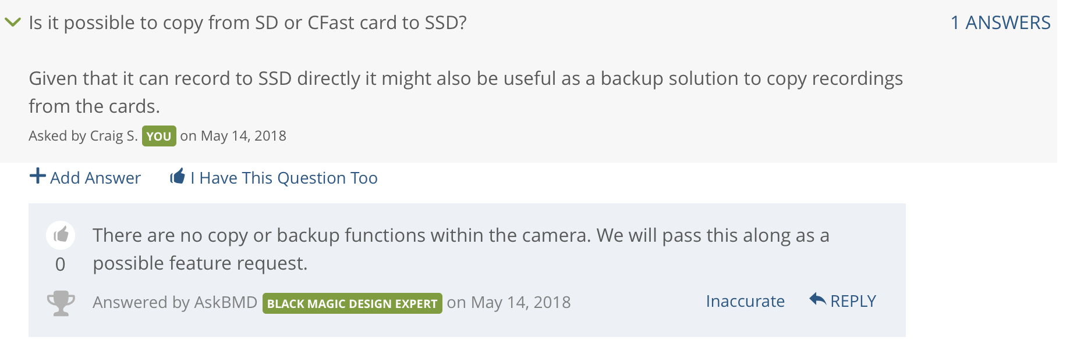Click the AskBMD answerer name
This screenshot has height=344, width=1077.
(x=225, y=302)
